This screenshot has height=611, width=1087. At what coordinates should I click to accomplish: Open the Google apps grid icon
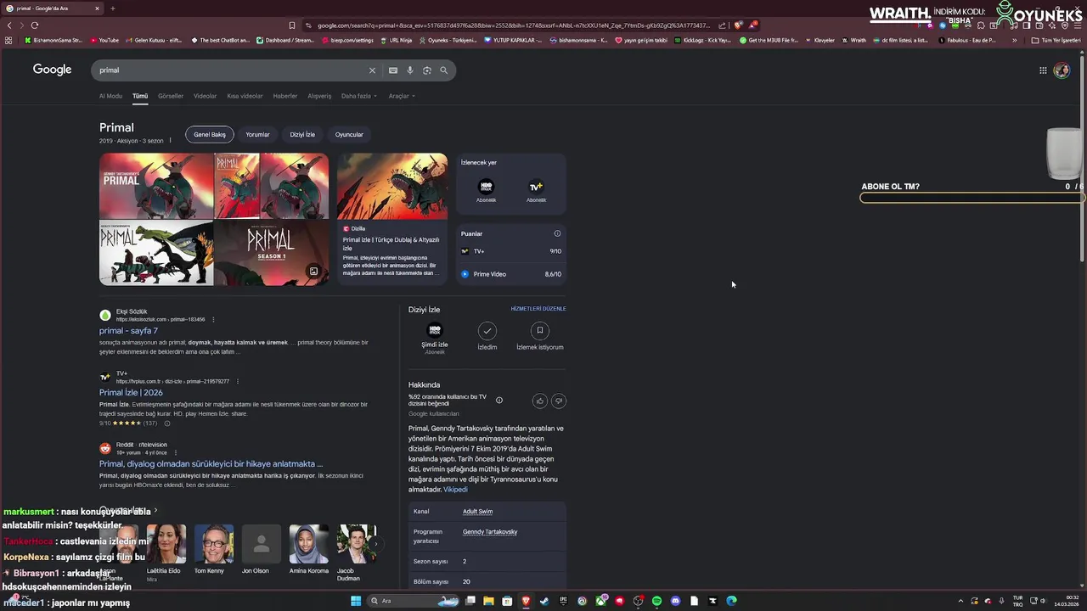click(1043, 70)
